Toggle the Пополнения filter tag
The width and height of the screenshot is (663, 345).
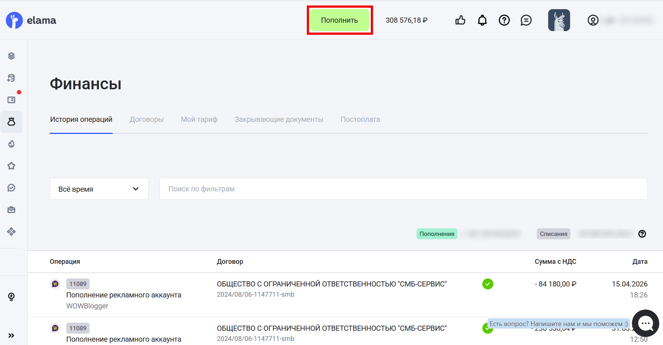tap(437, 234)
